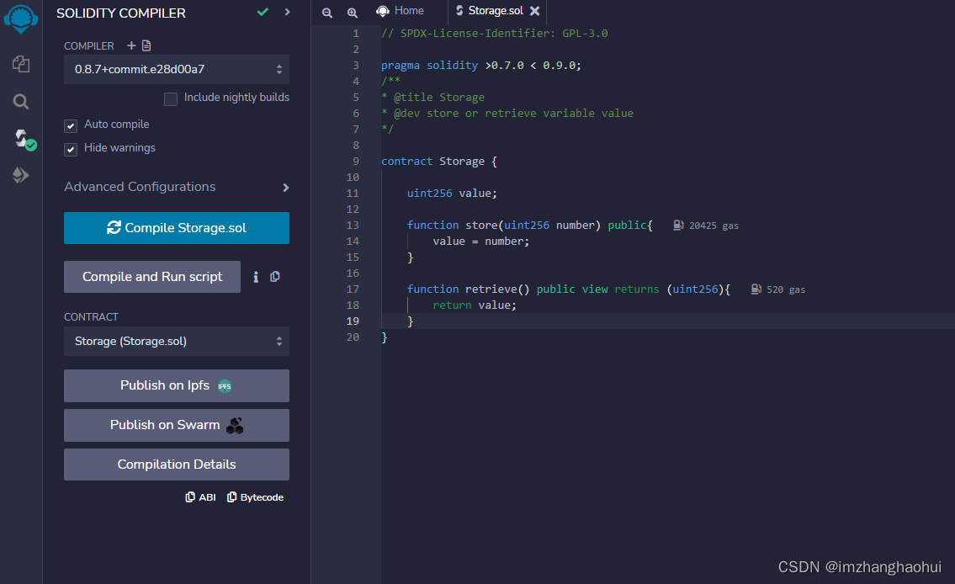Click line number 19 in editor gutter
Viewport: 955px width, 584px height.
tap(353, 321)
